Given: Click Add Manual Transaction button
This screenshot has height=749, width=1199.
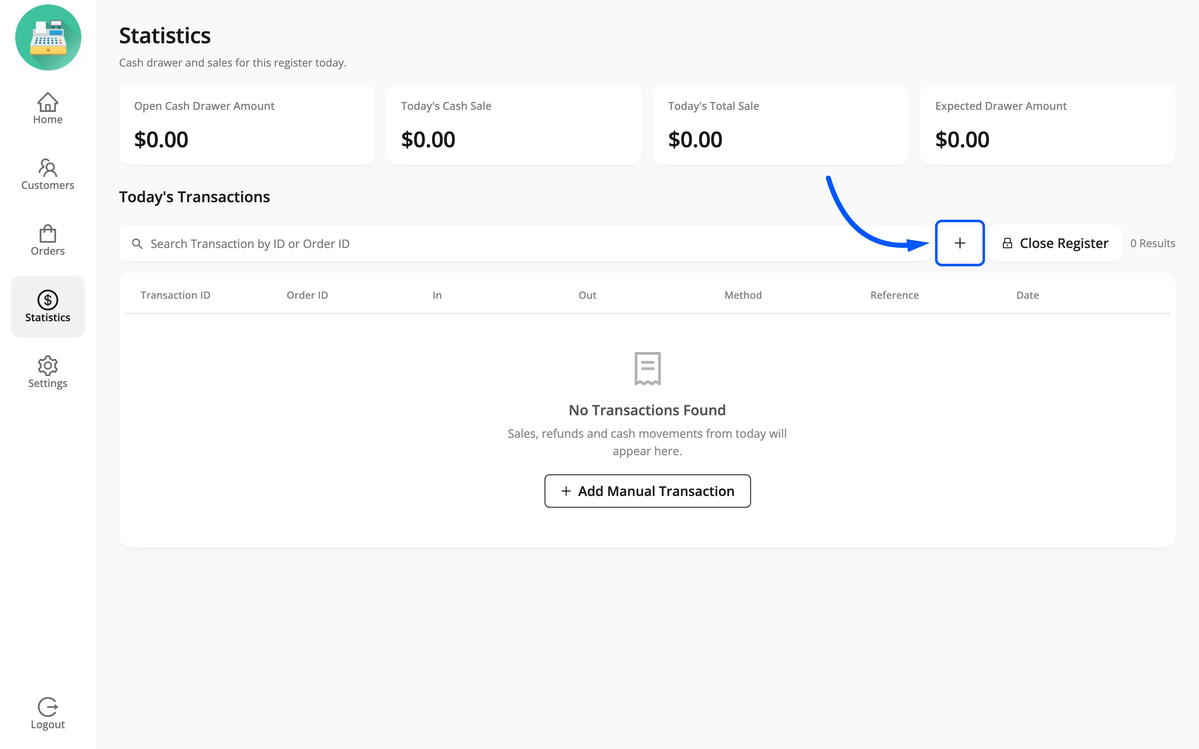Looking at the screenshot, I should click(x=647, y=491).
